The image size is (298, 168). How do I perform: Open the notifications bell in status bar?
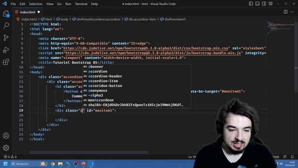click(292, 157)
